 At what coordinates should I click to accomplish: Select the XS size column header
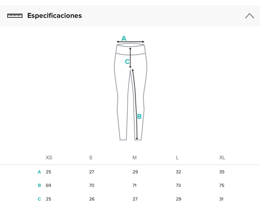[49, 158]
